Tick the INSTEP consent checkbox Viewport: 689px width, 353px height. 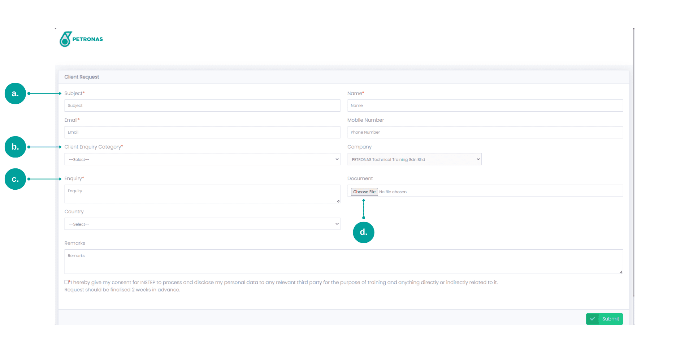tap(66, 282)
